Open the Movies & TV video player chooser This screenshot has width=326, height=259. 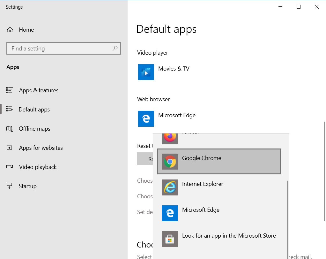tap(174, 69)
